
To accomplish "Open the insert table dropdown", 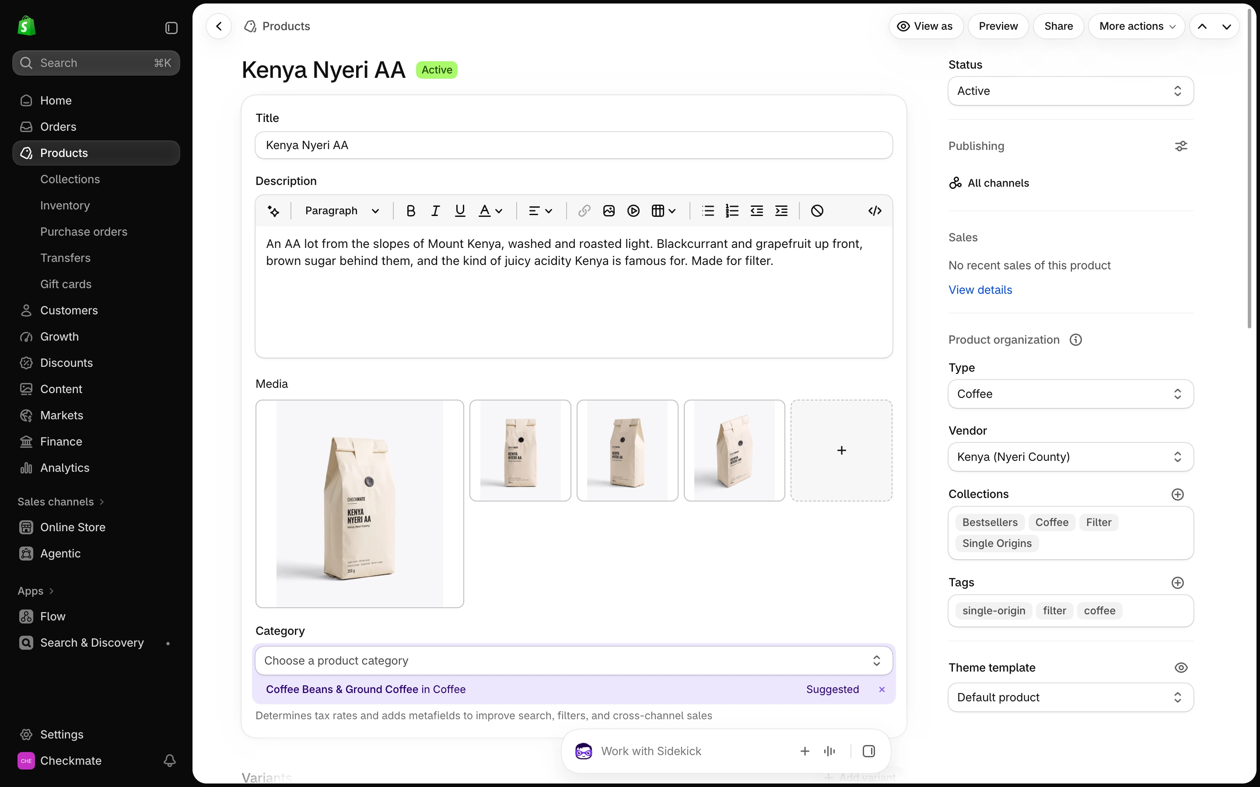I will point(663,211).
